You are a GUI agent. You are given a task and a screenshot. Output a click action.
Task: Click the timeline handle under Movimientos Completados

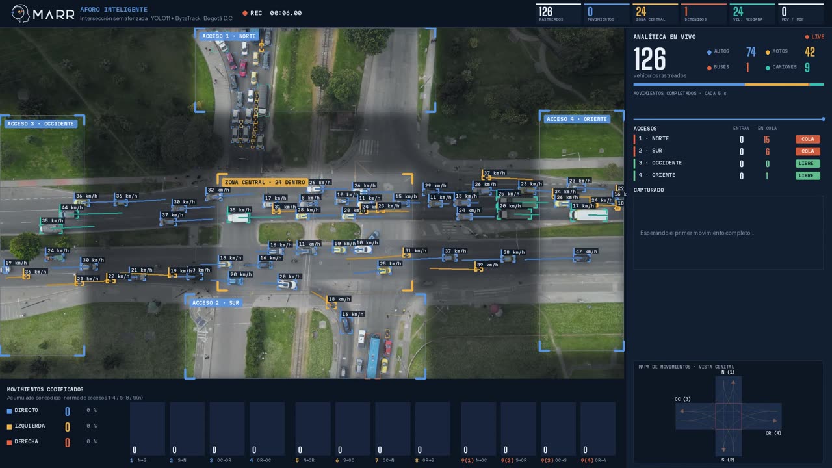824,119
